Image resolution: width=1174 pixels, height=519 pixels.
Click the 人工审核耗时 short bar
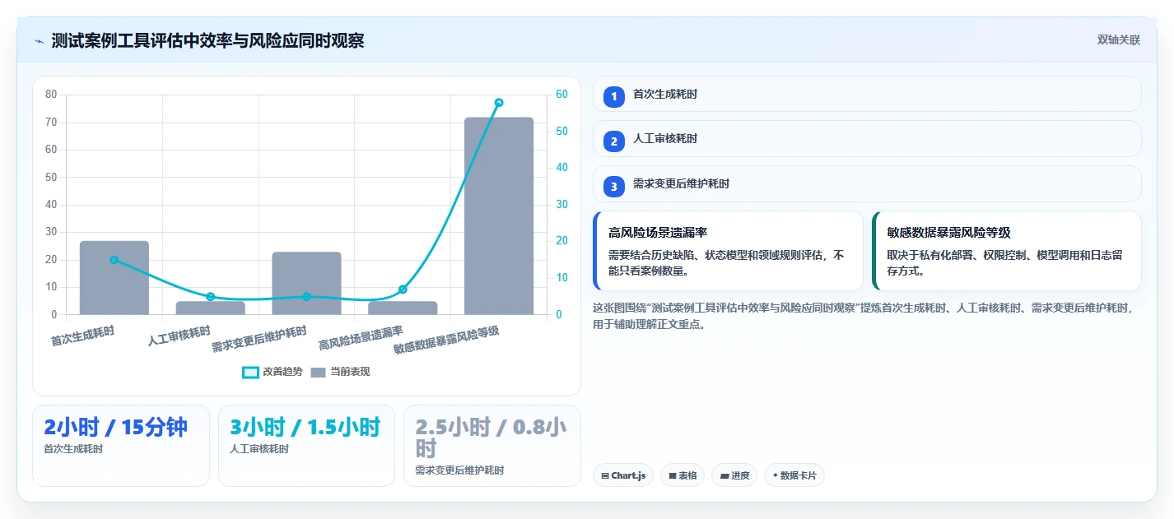click(211, 308)
